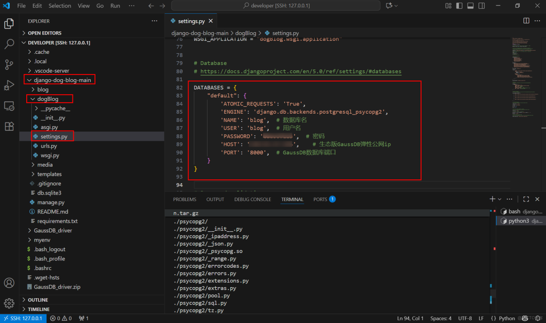Toggle the bottom panel layout button
This screenshot has height=323, width=546.
coord(470,6)
